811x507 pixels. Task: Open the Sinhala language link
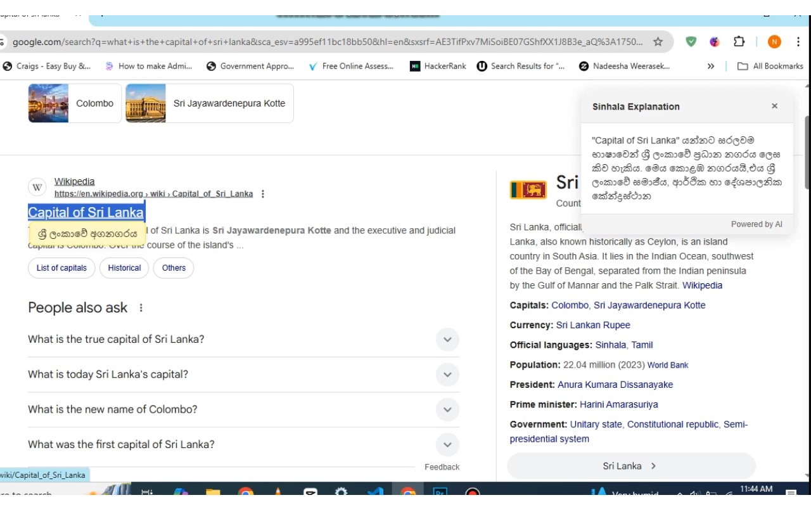pos(610,345)
